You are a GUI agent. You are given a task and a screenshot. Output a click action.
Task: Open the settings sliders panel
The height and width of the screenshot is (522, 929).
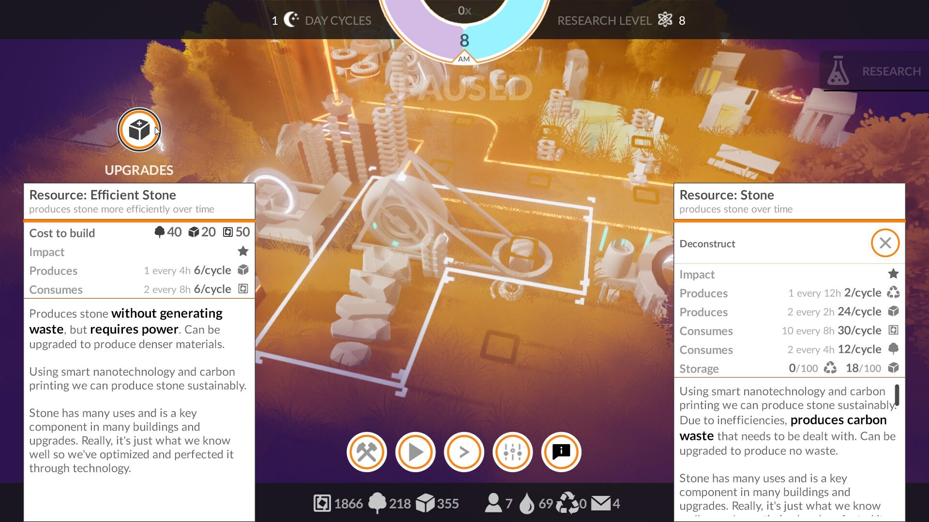[512, 451]
